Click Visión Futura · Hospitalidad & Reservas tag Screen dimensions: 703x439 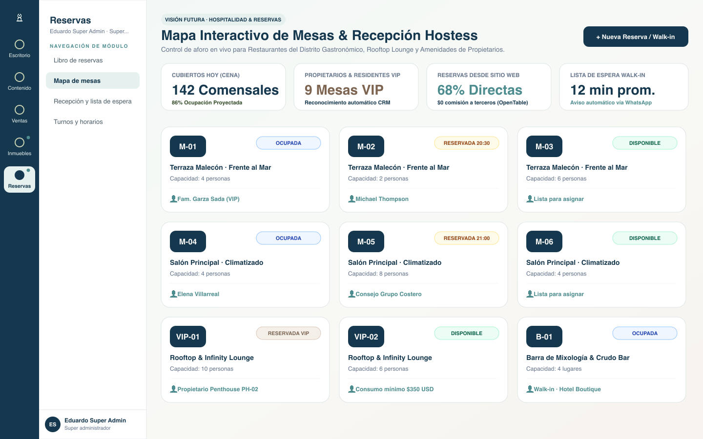click(223, 20)
